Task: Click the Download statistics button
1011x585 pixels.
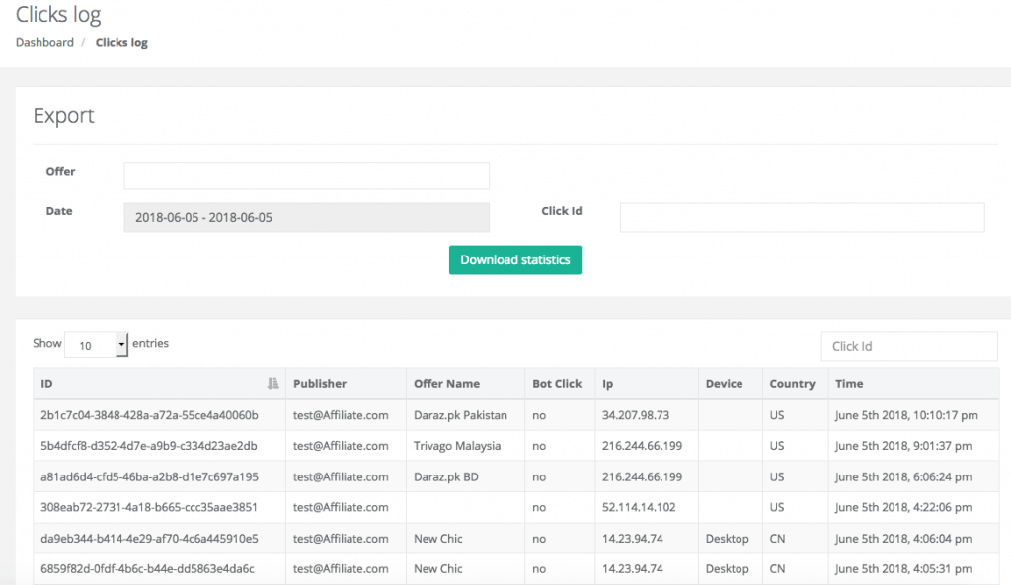Action: [514, 260]
